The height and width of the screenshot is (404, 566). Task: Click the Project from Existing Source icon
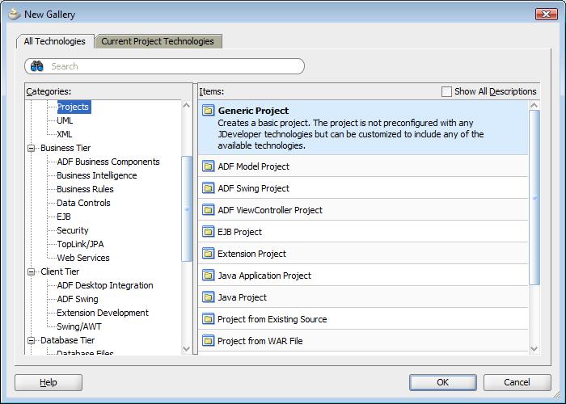tap(208, 319)
